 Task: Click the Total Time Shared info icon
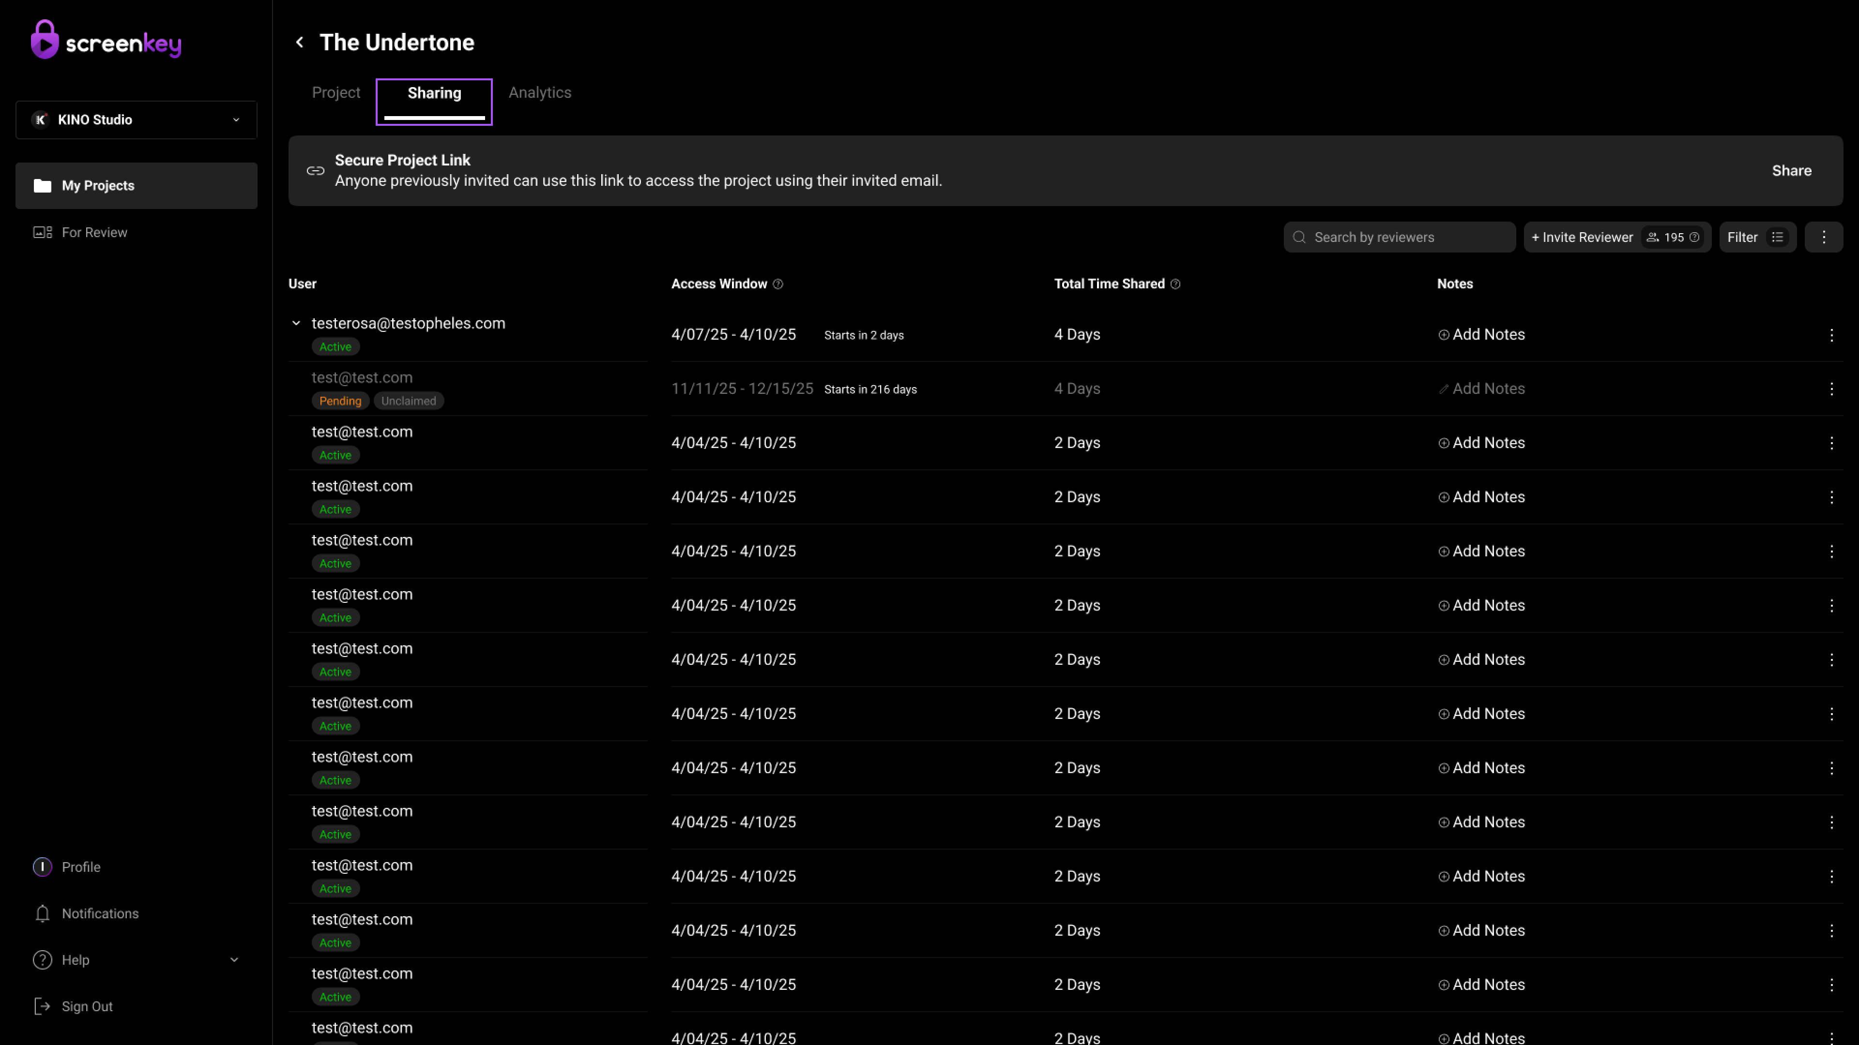click(1175, 284)
